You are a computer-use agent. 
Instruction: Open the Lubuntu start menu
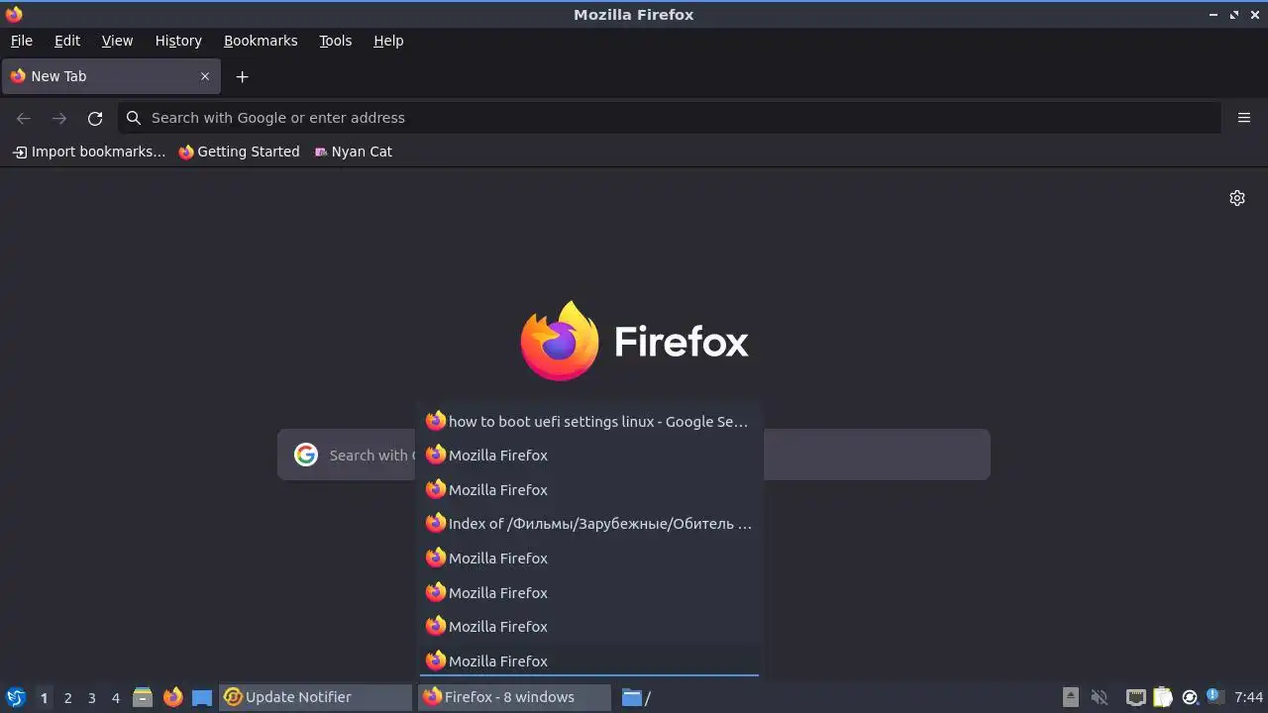pos(15,697)
